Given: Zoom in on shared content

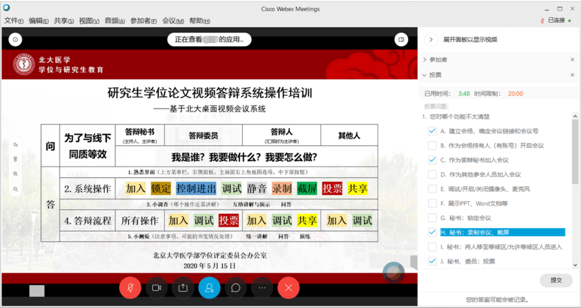Looking at the screenshot, I should 16,174.
